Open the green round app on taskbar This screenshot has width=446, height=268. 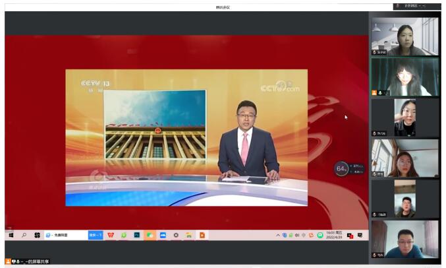click(x=124, y=235)
